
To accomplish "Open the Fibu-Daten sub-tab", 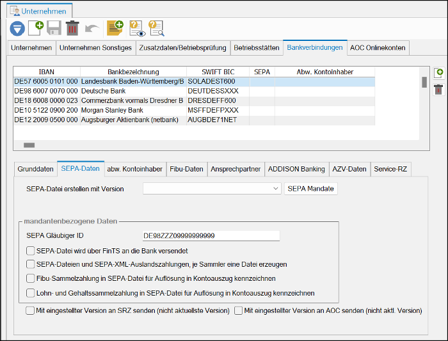I will (x=187, y=169).
